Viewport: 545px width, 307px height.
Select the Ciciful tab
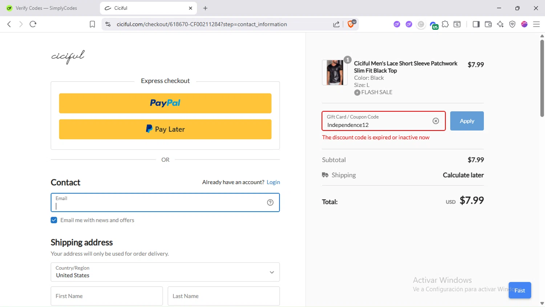coord(148,8)
